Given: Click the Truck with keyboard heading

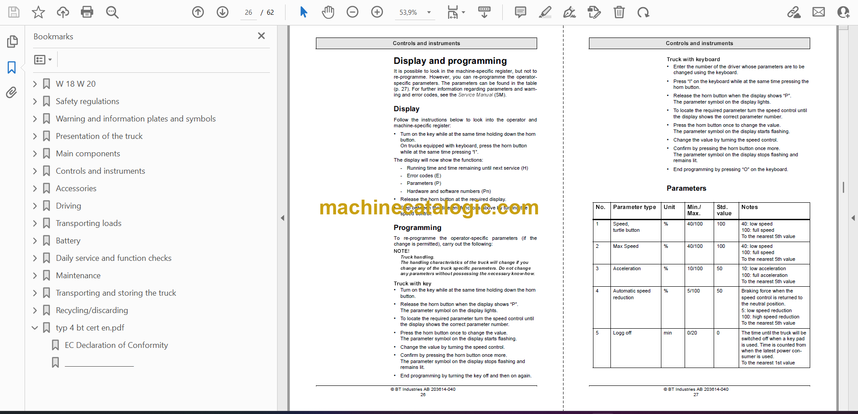Looking at the screenshot, I should pyautogui.click(x=693, y=59).
